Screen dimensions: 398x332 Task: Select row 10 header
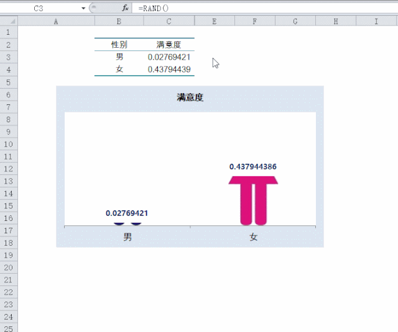click(x=9, y=144)
